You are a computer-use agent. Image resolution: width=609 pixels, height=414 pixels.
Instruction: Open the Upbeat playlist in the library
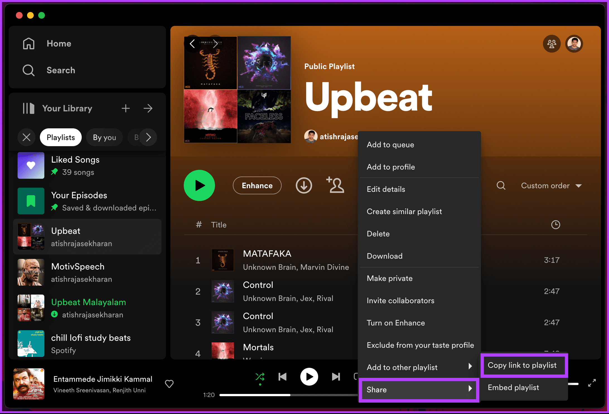tap(87, 237)
